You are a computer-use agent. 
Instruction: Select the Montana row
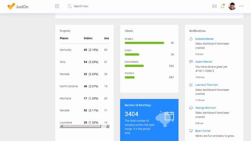84,98
